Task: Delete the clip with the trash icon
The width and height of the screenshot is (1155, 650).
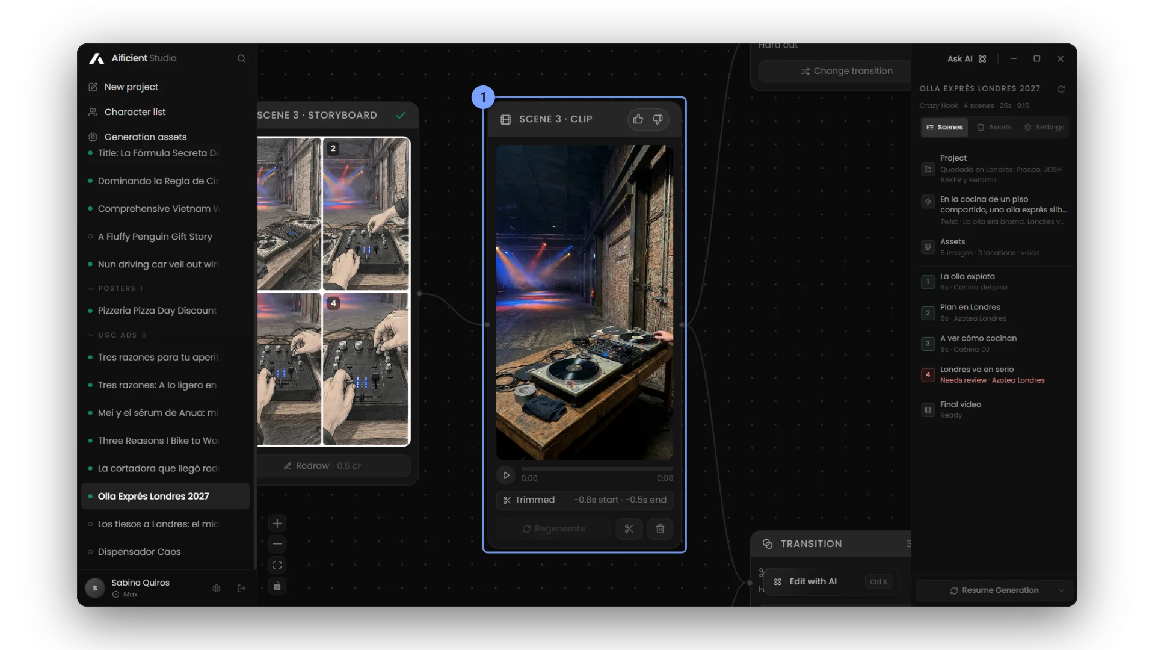Action: pyautogui.click(x=660, y=528)
